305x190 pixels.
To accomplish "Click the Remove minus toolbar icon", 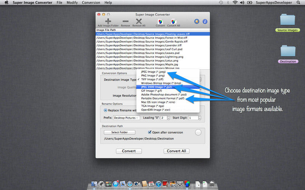I will click(x=125, y=21).
